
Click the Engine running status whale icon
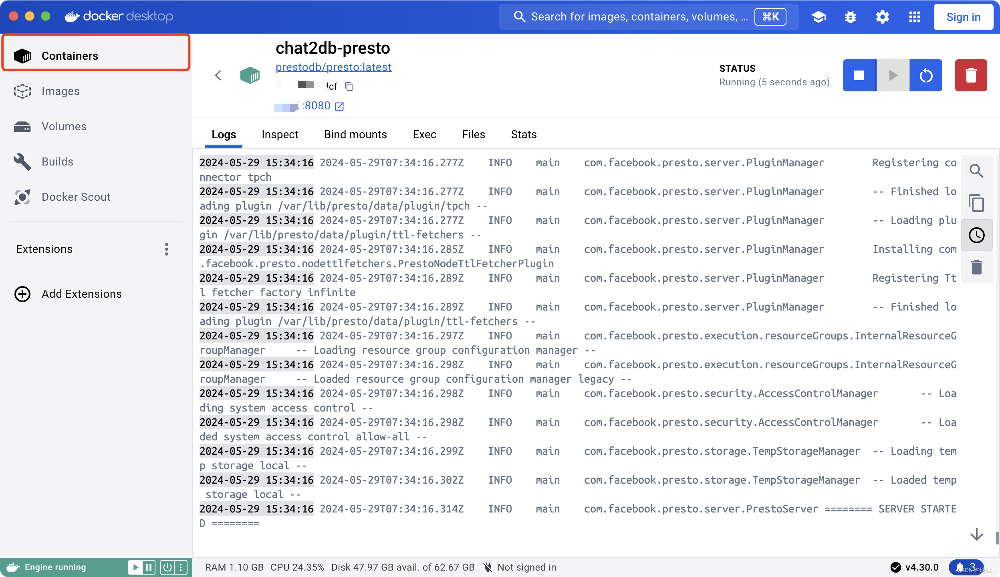pyautogui.click(x=13, y=567)
